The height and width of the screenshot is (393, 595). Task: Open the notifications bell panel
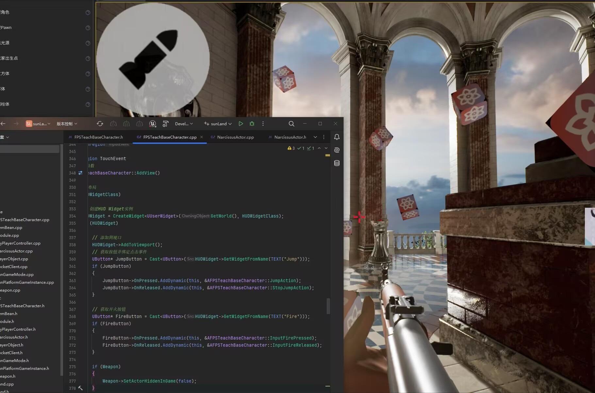(337, 137)
